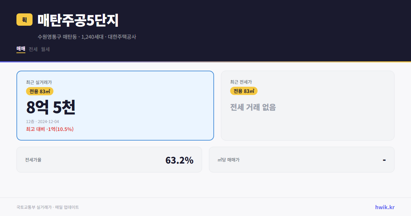Click the 전세가율 card label
This screenshot has height=216, width=411.
(33, 159)
